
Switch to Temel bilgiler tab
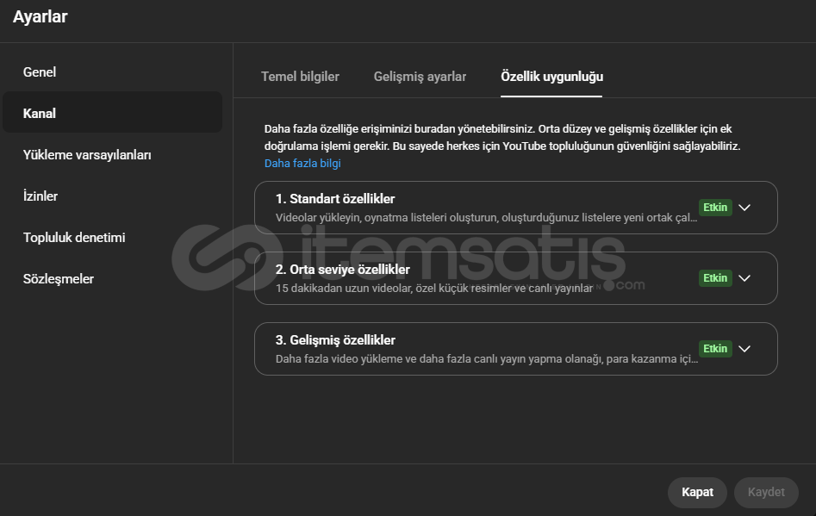point(300,77)
